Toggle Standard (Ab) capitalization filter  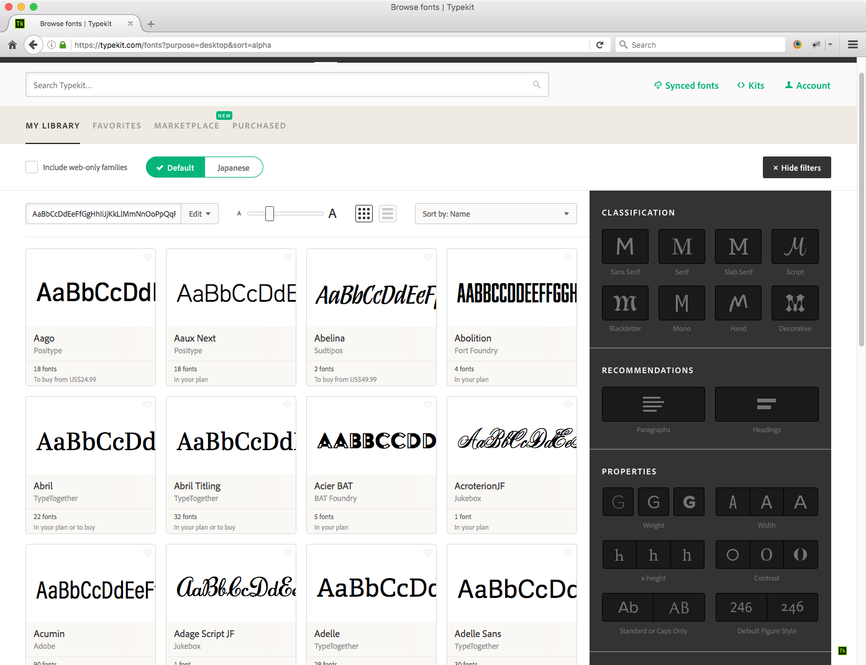pos(628,607)
